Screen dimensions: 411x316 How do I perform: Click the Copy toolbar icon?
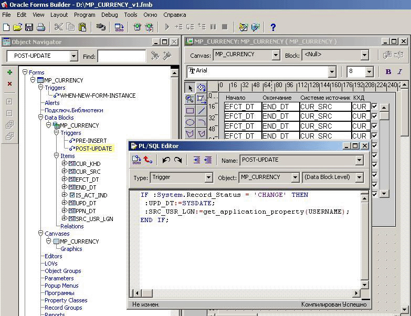(x=70, y=27)
